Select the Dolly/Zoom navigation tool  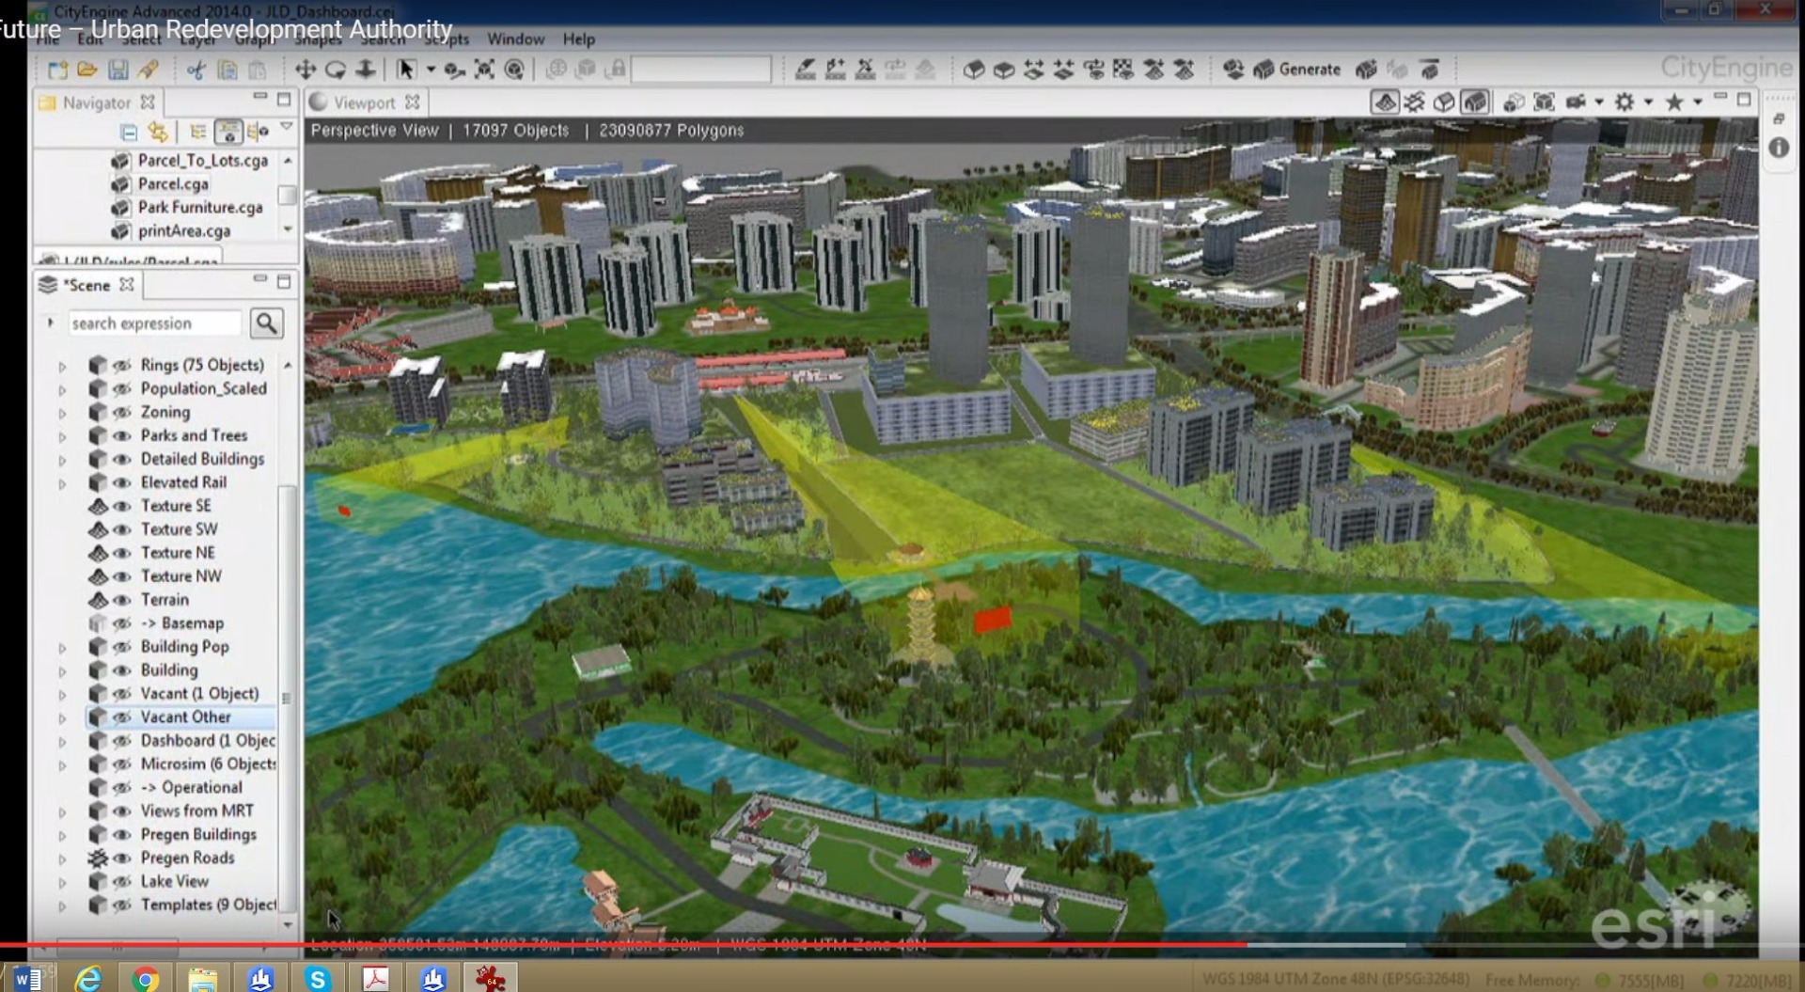[366, 70]
